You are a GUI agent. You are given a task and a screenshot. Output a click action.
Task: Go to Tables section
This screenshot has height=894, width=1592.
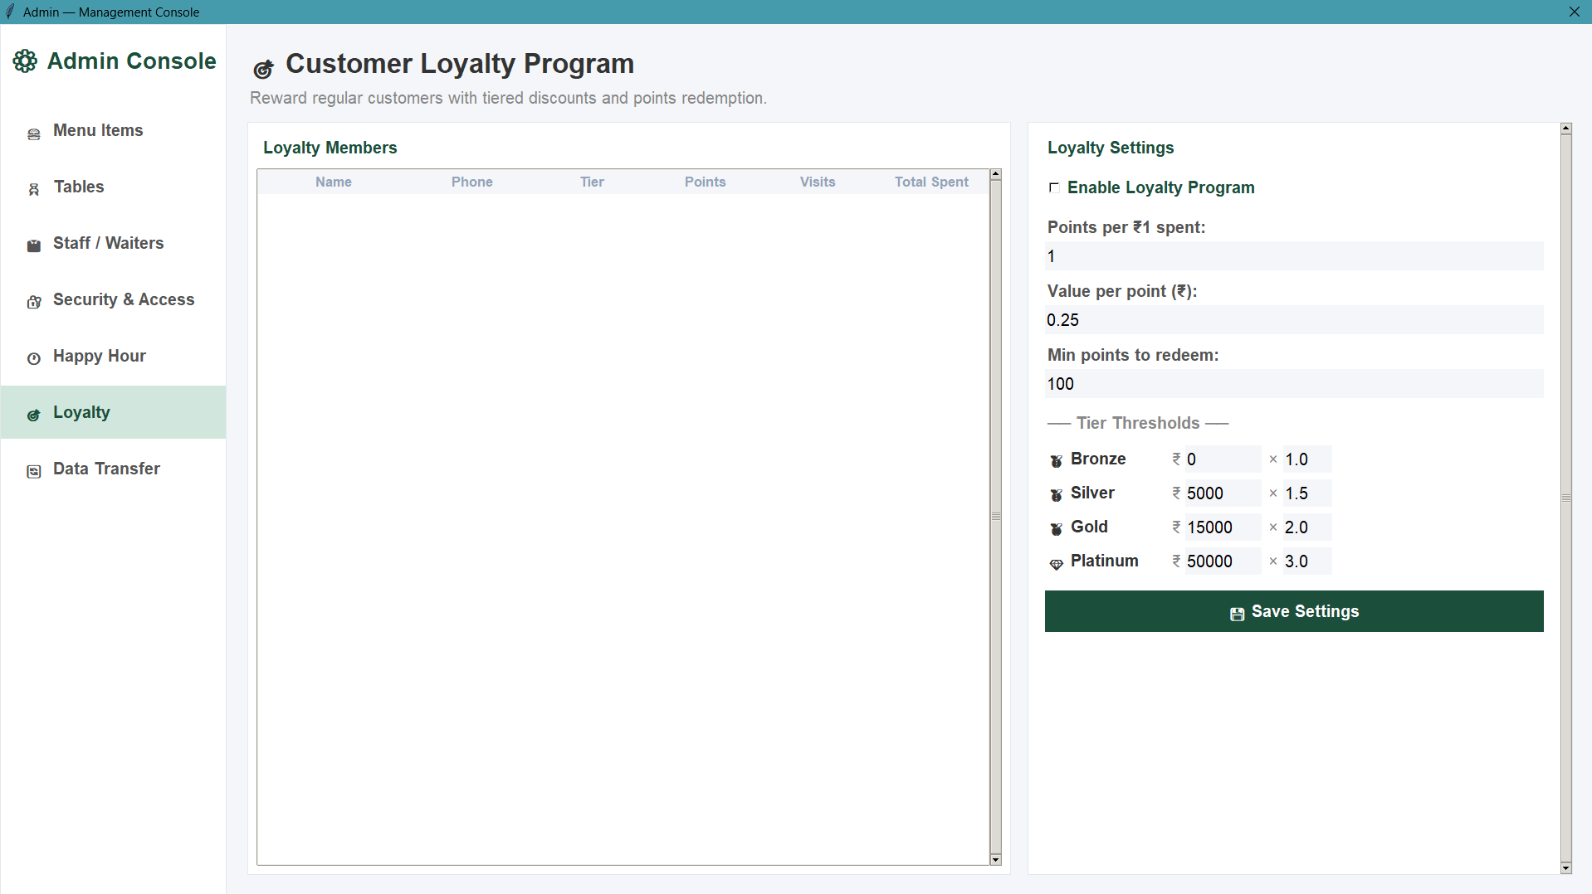pyautogui.click(x=114, y=187)
